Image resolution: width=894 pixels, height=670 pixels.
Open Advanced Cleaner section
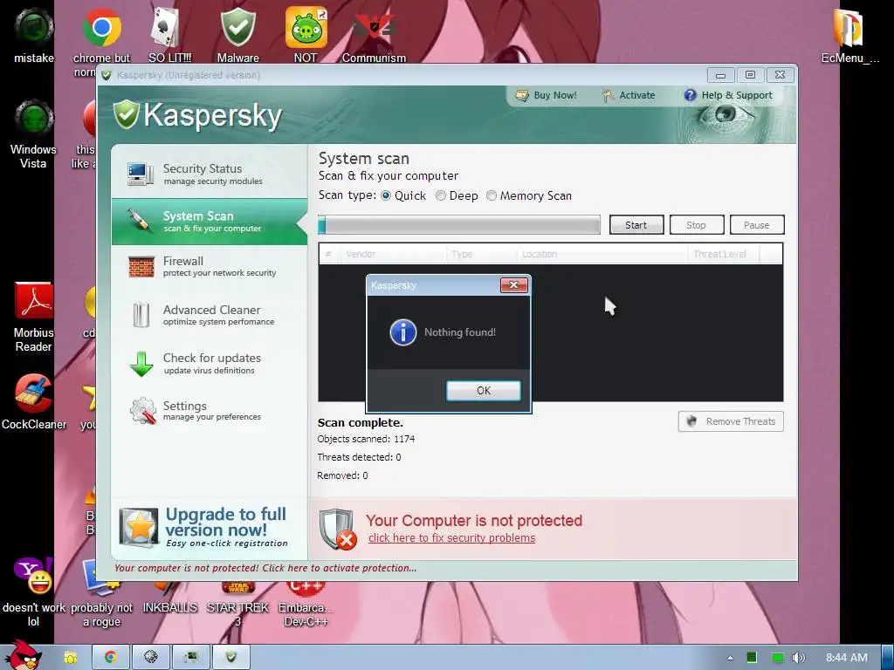pos(210,314)
